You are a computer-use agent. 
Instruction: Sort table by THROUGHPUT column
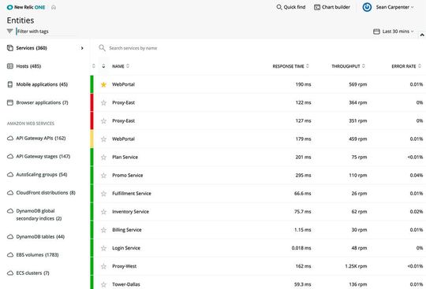pyautogui.click(x=349, y=66)
